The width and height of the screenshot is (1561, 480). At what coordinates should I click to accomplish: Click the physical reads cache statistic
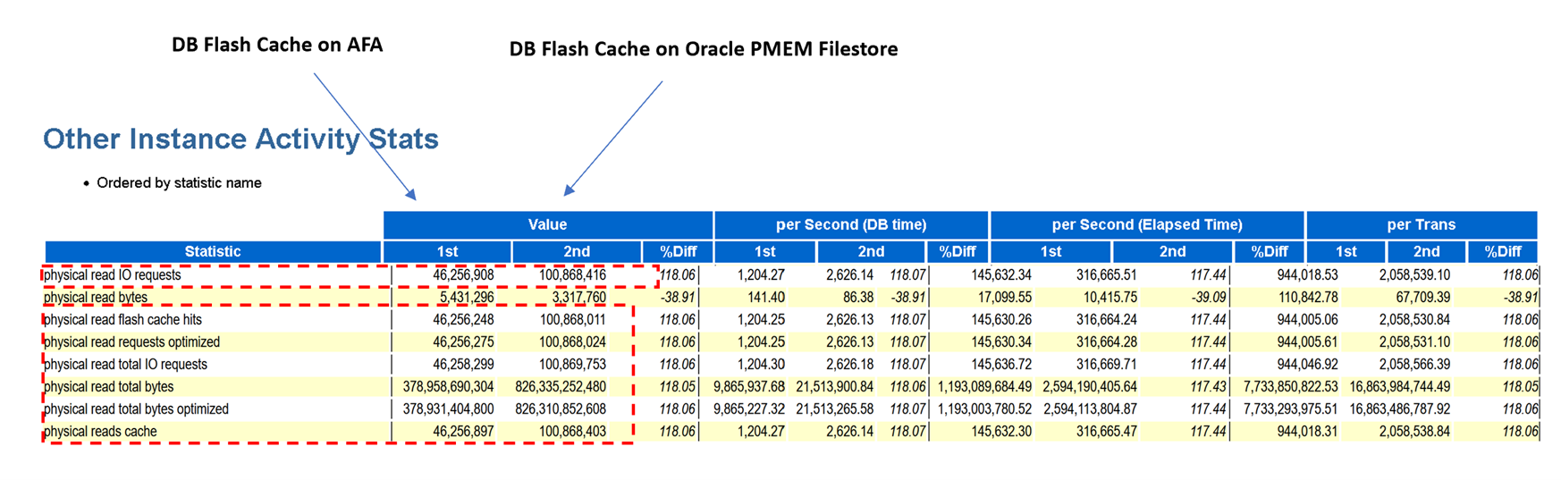pos(100,432)
